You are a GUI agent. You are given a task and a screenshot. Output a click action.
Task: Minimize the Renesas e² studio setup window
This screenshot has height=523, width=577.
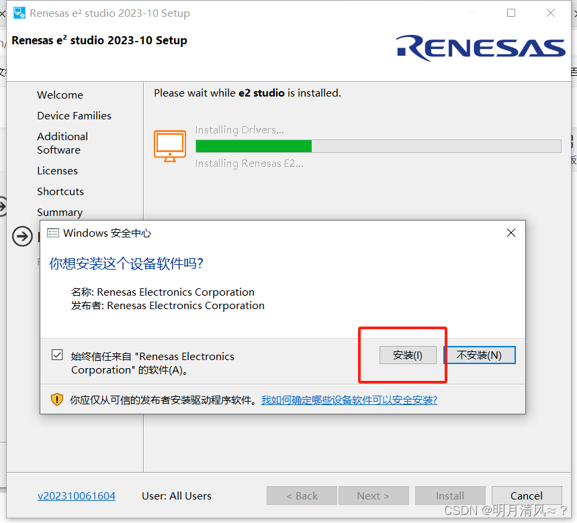(x=472, y=13)
